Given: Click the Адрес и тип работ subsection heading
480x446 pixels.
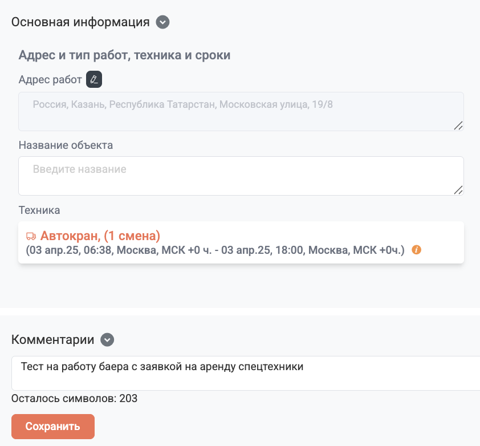Looking at the screenshot, I should (125, 55).
